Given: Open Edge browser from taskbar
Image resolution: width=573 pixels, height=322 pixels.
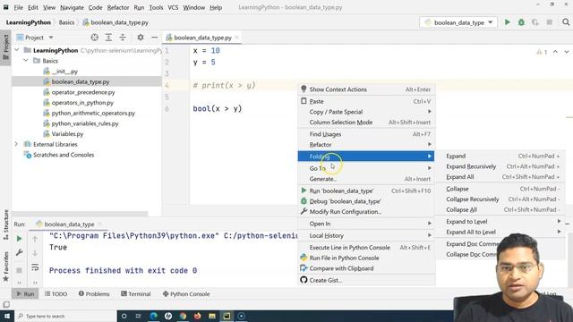Looking at the screenshot, I should (x=153, y=316).
